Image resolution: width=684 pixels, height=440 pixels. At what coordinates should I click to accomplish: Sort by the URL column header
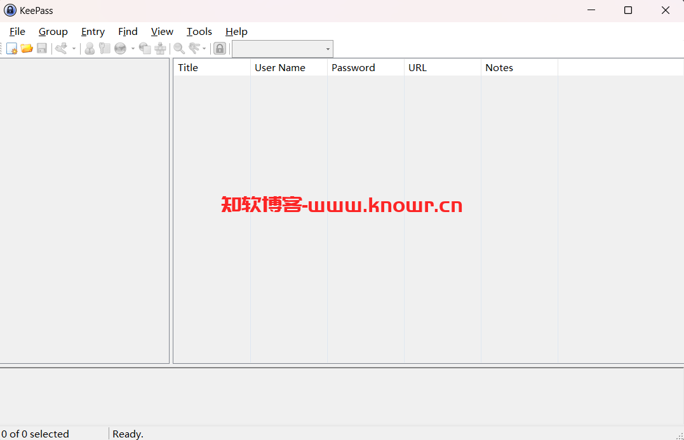442,67
